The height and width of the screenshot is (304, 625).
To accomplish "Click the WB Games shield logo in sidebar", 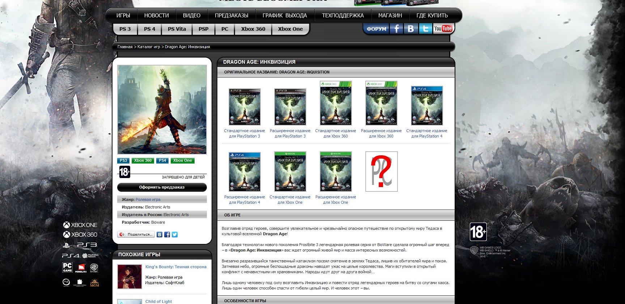I will pyautogui.click(x=94, y=267).
